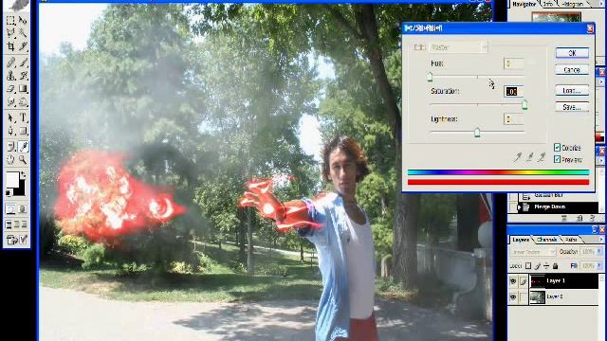
Task: Select the Clone Stamp tool
Action: [x=10, y=76]
